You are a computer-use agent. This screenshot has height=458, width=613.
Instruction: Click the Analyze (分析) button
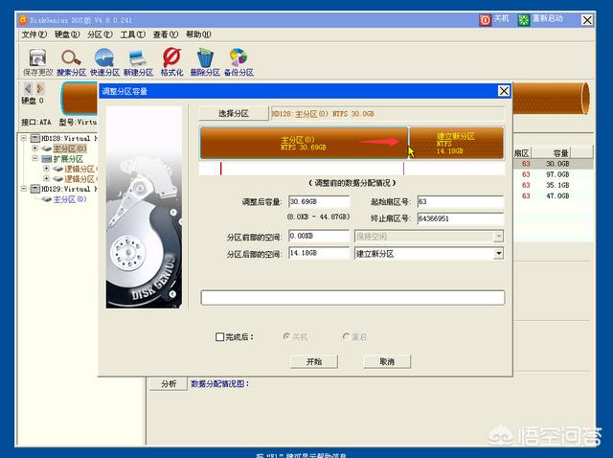[x=169, y=384]
